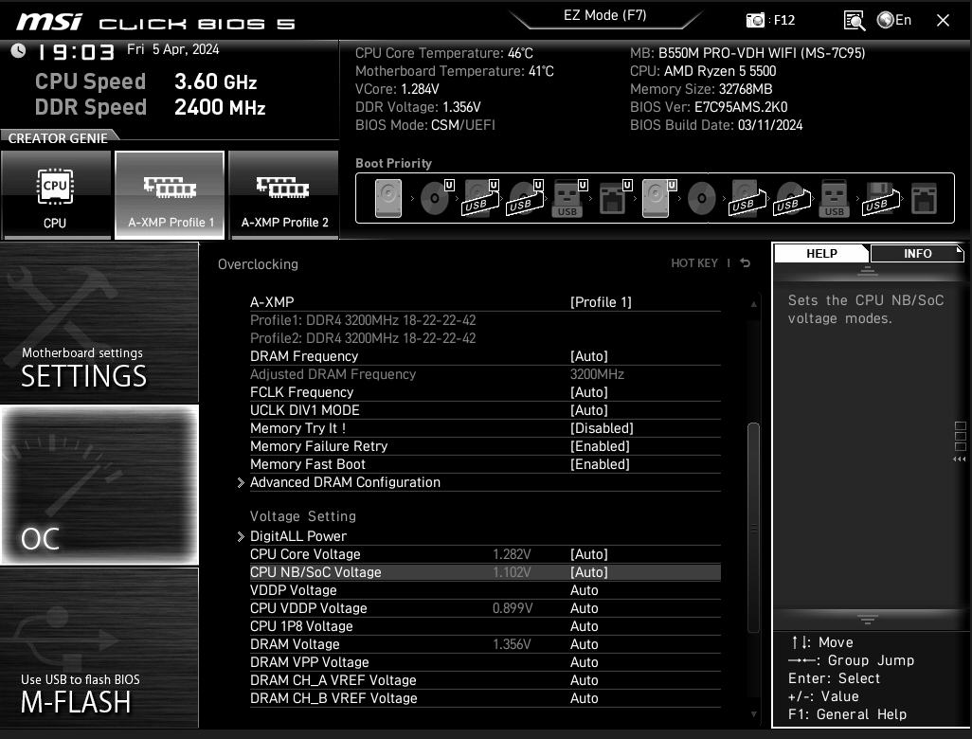Open A-XMP [Profile 1] dropdown
The height and width of the screenshot is (739, 972).
pyautogui.click(x=601, y=302)
